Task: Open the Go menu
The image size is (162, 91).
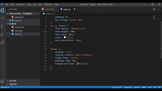Action: pyautogui.click(x=35, y=4)
